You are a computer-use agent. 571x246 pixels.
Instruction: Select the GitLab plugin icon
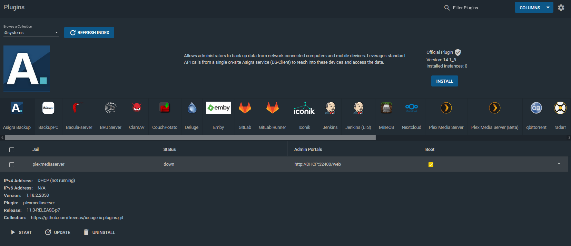pyautogui.click(x=245, y=108)
